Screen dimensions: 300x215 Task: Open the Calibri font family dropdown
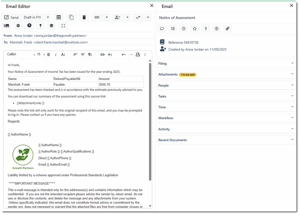click(21, 54)
